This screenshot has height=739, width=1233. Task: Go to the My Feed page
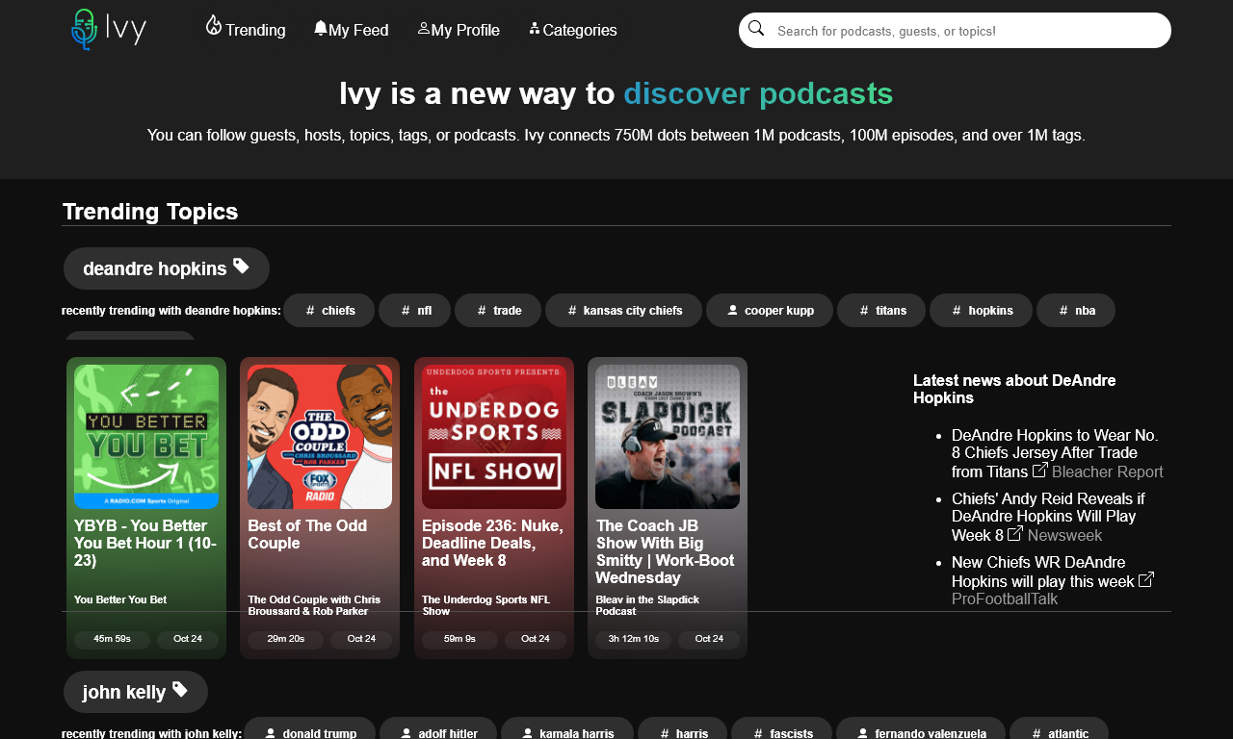(352, 30)
